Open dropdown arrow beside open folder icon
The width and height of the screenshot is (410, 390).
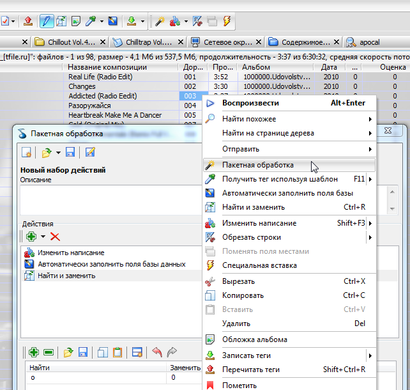coord(57,152)
